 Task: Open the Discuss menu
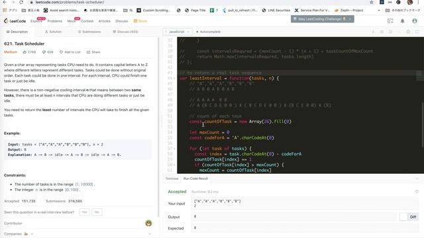pyautogui.click(x=122, y=21)
